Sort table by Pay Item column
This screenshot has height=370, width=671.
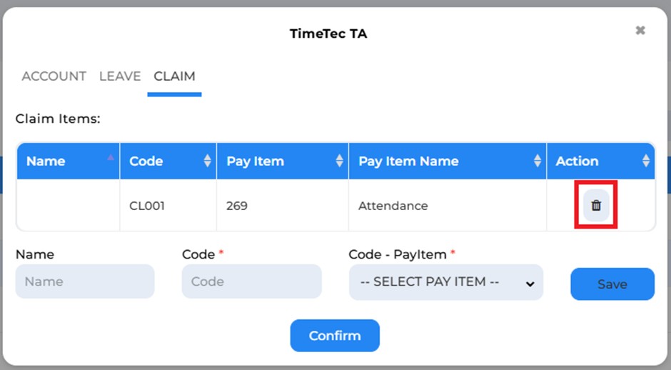(339, 161)
